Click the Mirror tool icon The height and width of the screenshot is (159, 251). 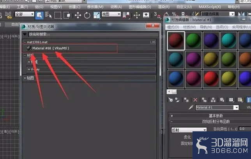pyautogui.click(x=241, y=14)
